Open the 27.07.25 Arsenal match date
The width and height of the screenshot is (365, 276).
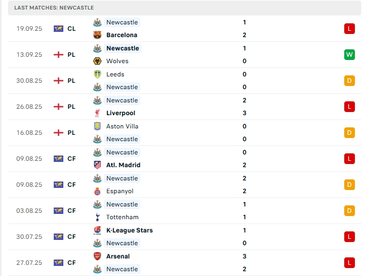click(x=29, y=263)
